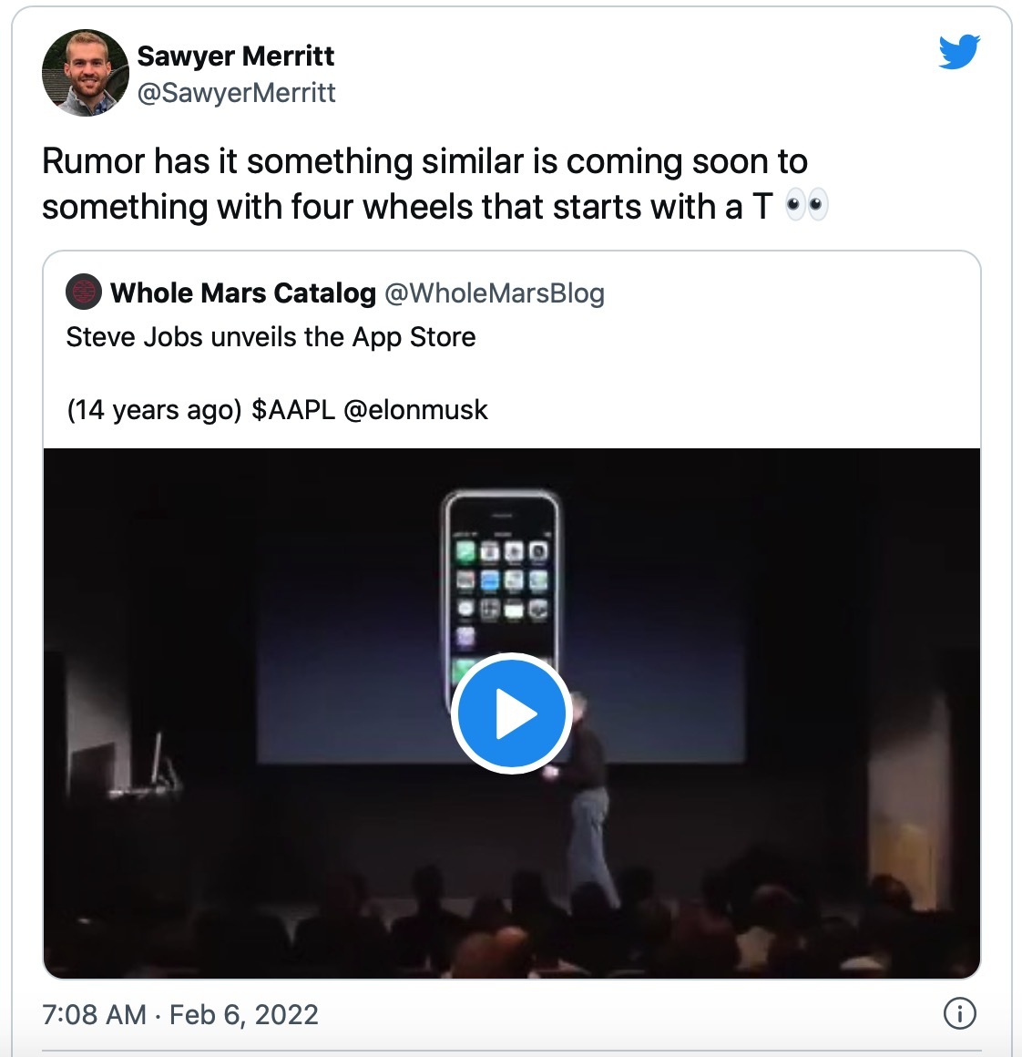
Task: Open the @elonmusk mention link
Action: [x=415, y=410]
